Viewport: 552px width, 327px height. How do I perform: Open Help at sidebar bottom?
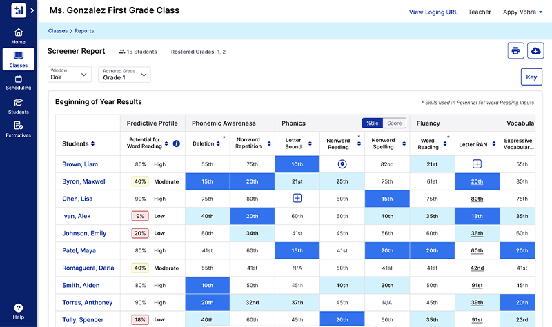[19, 311]
